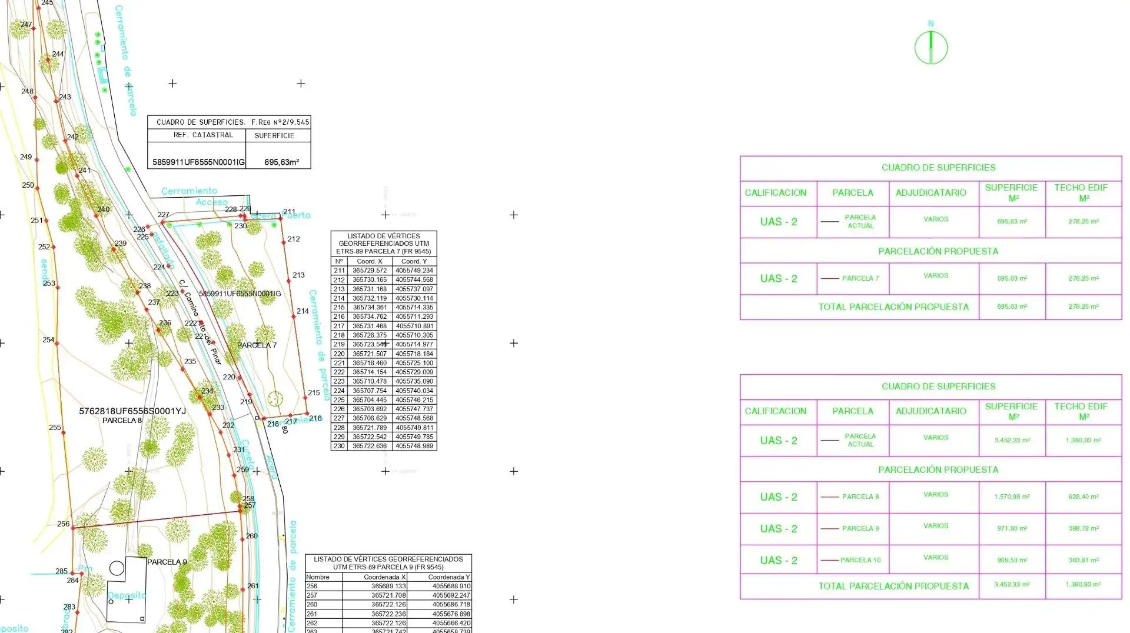Select '5859911UF6555N0001IG' in the catastral reference table
The width and height of the screenshot is (1130, 633).
point(198,162)
